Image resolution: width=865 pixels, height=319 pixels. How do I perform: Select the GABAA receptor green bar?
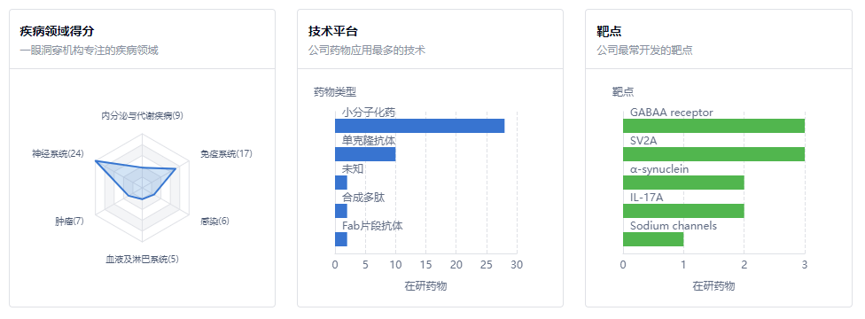(x=713, y=126)
